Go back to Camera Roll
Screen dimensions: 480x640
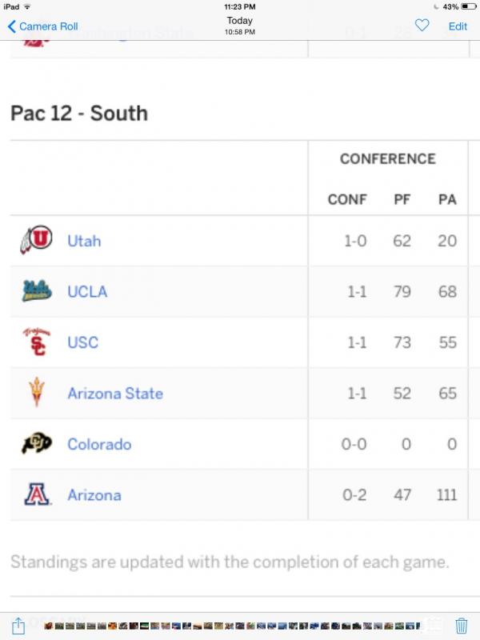coord(42,26)
